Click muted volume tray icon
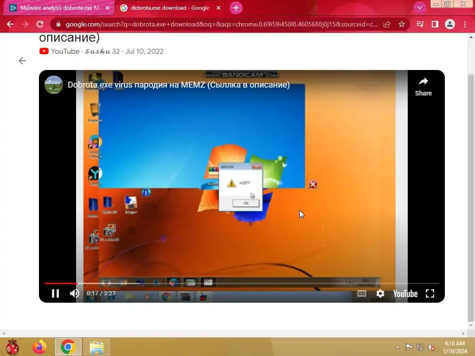 431,347
